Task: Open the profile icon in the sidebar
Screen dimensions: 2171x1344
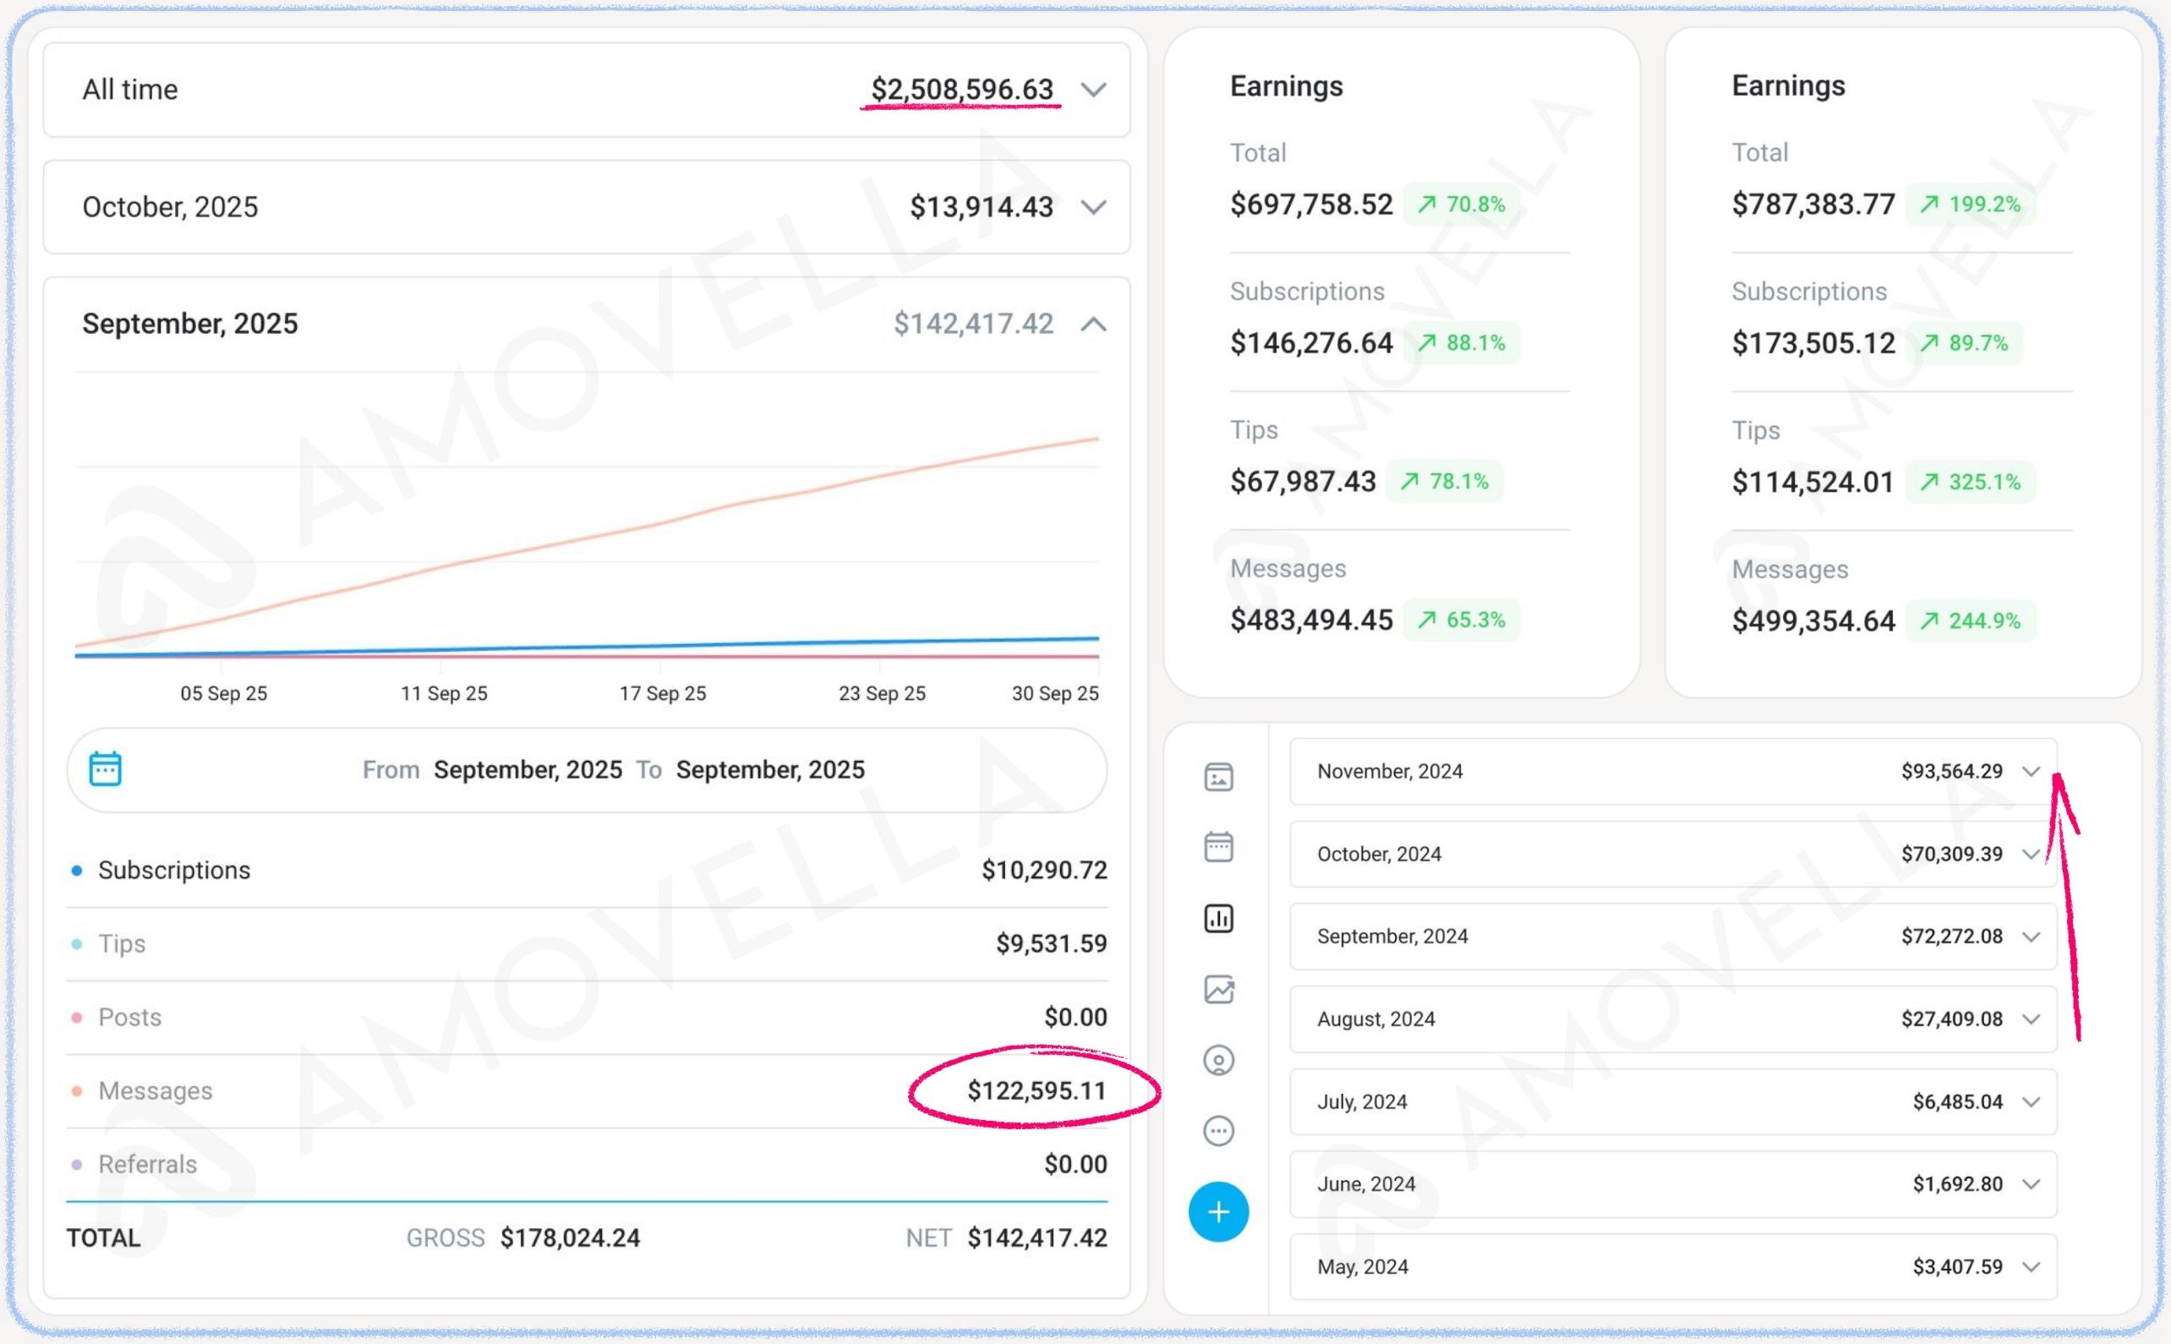Action: (x=1219, y=1061)
